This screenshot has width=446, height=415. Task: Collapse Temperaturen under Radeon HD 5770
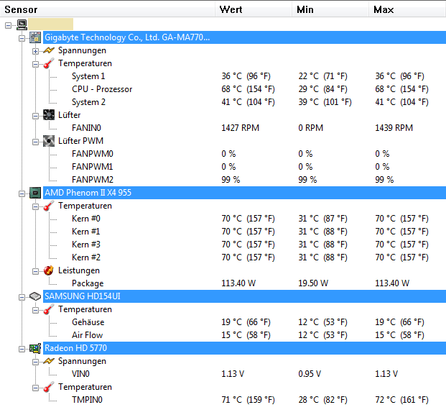(x=35, y=388)
